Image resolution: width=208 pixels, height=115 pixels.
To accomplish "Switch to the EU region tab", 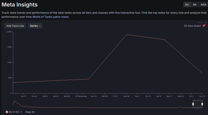I will 187,5.
